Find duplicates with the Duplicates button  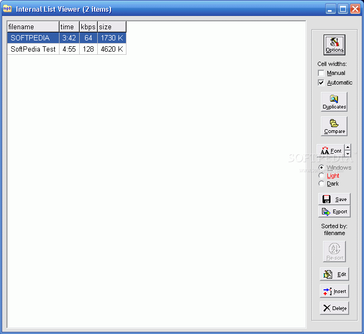pyautogui.click(x=334, y=102)
